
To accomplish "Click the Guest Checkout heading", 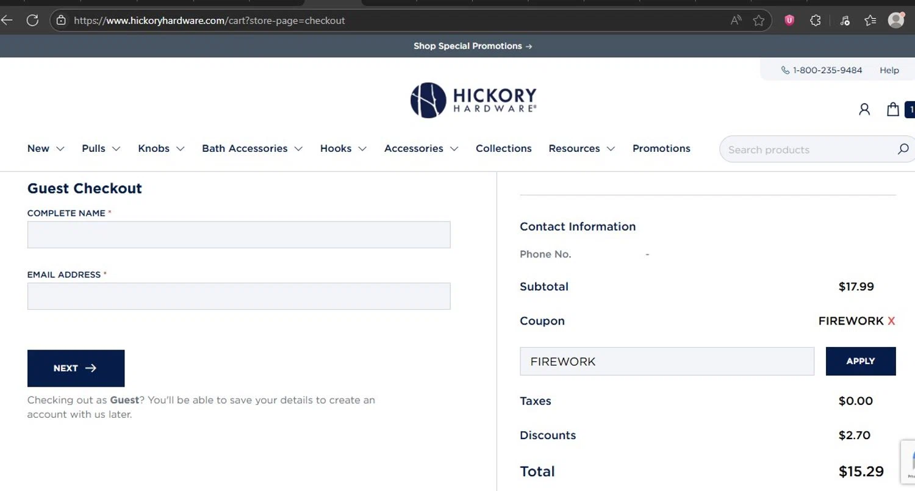I will pos(85,188).
